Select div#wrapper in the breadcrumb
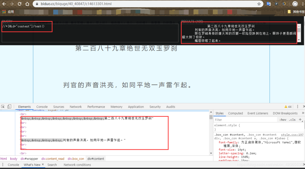305x169 pixels. pyautogui.click(x=29, y=159)
